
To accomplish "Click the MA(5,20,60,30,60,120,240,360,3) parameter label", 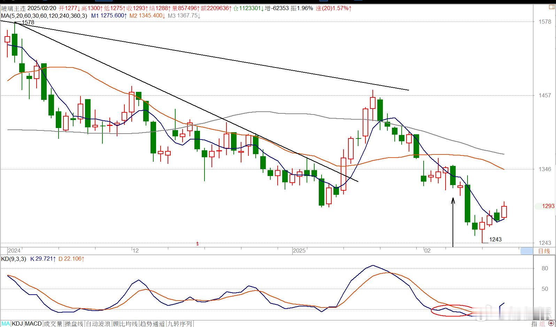I will 44,16.
